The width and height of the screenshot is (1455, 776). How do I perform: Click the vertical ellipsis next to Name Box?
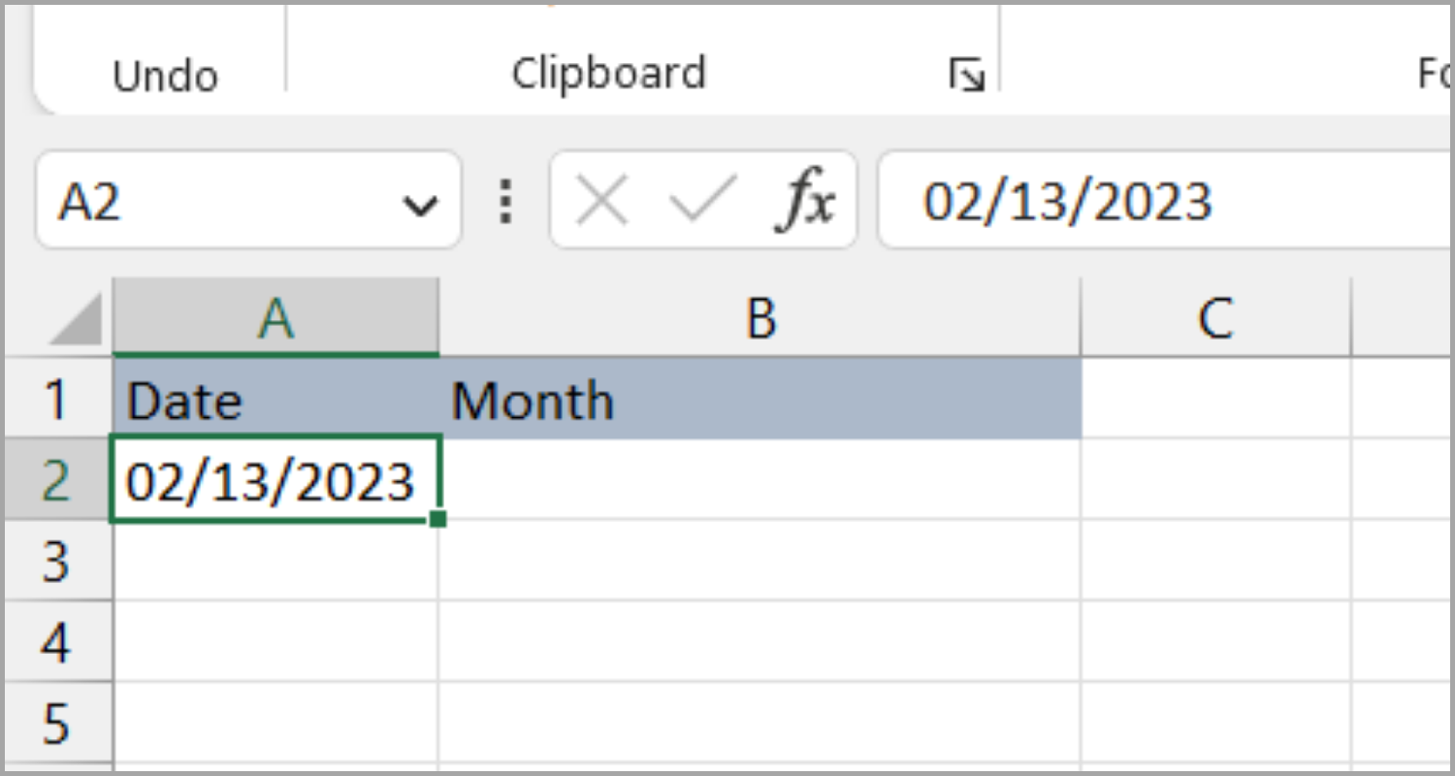[x=505, y=201]
